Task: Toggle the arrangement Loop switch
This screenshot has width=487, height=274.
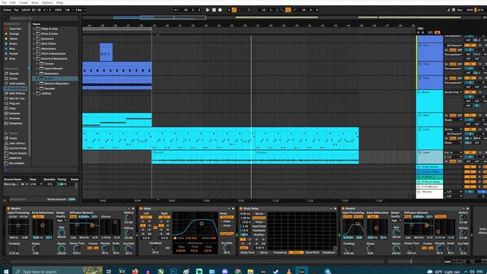Action: [288, 10]
